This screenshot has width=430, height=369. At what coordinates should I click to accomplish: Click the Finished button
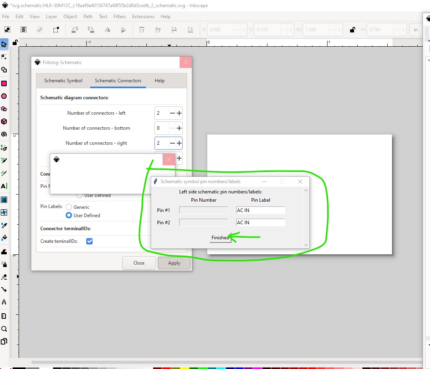220,238
